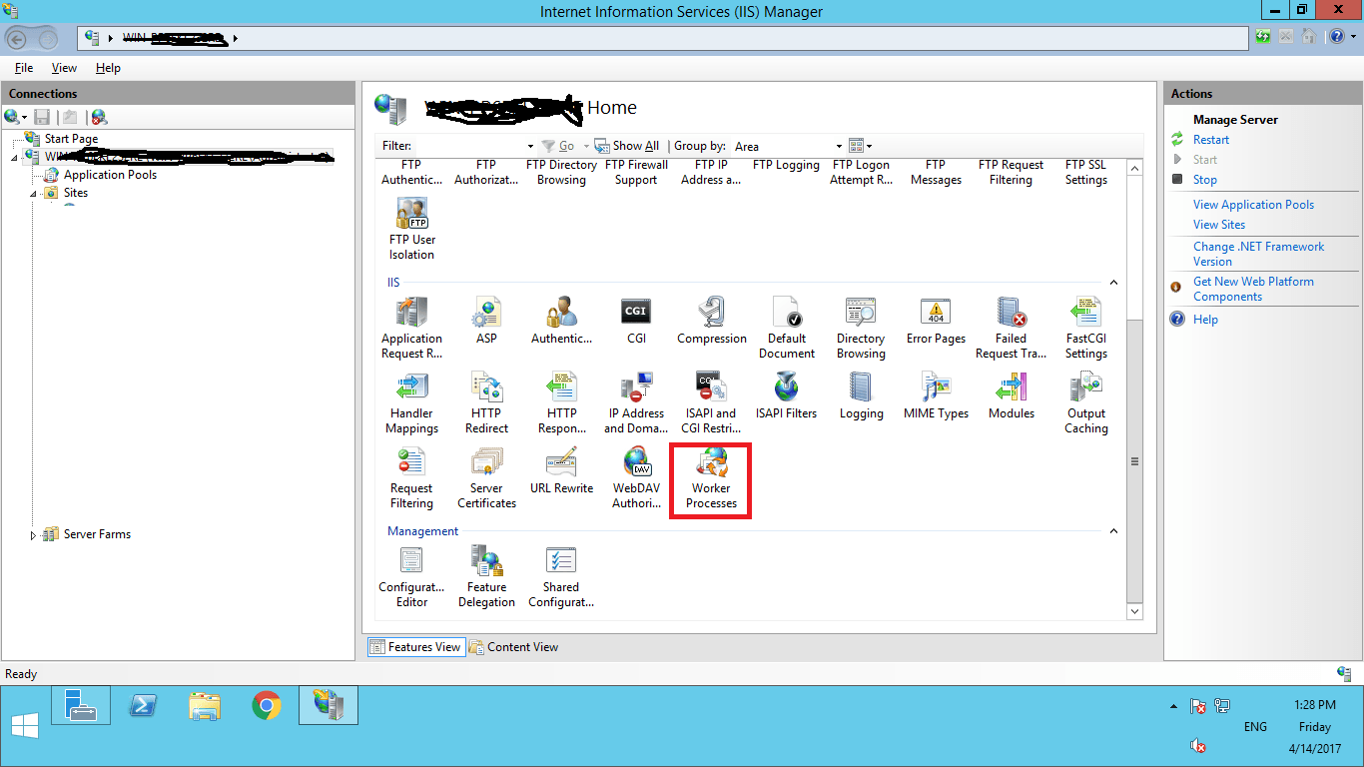Click View Application Pools link
This screenshot has width=1364, height=767.
[1253, 205]
